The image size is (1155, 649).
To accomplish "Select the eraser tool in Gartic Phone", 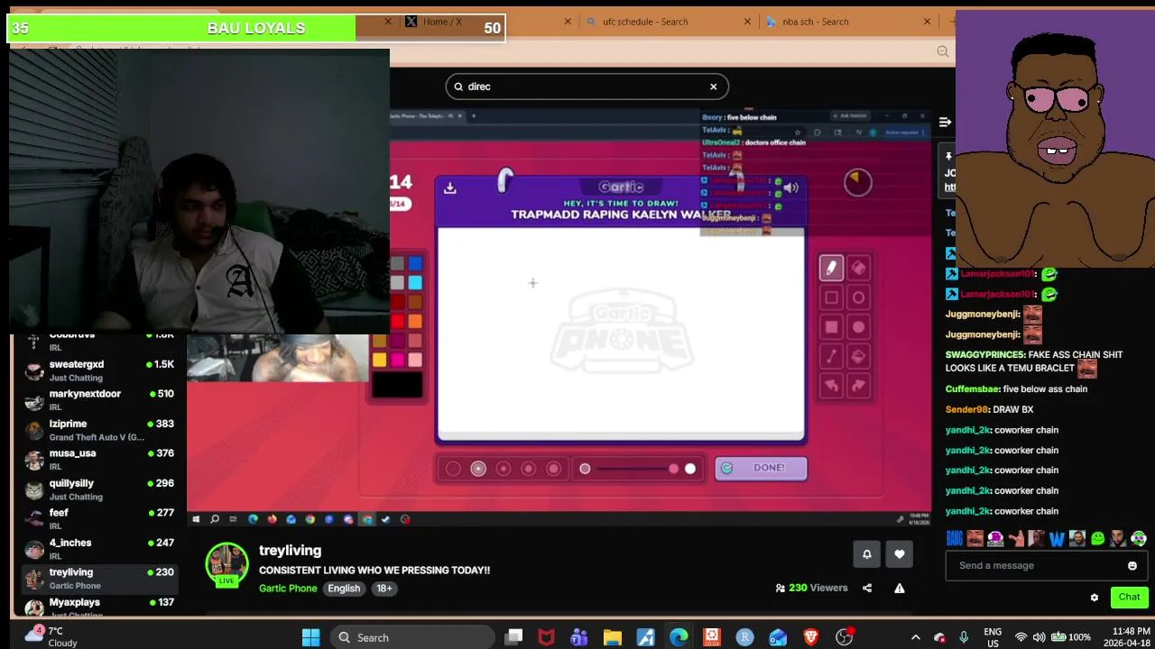I will (858, 268).
